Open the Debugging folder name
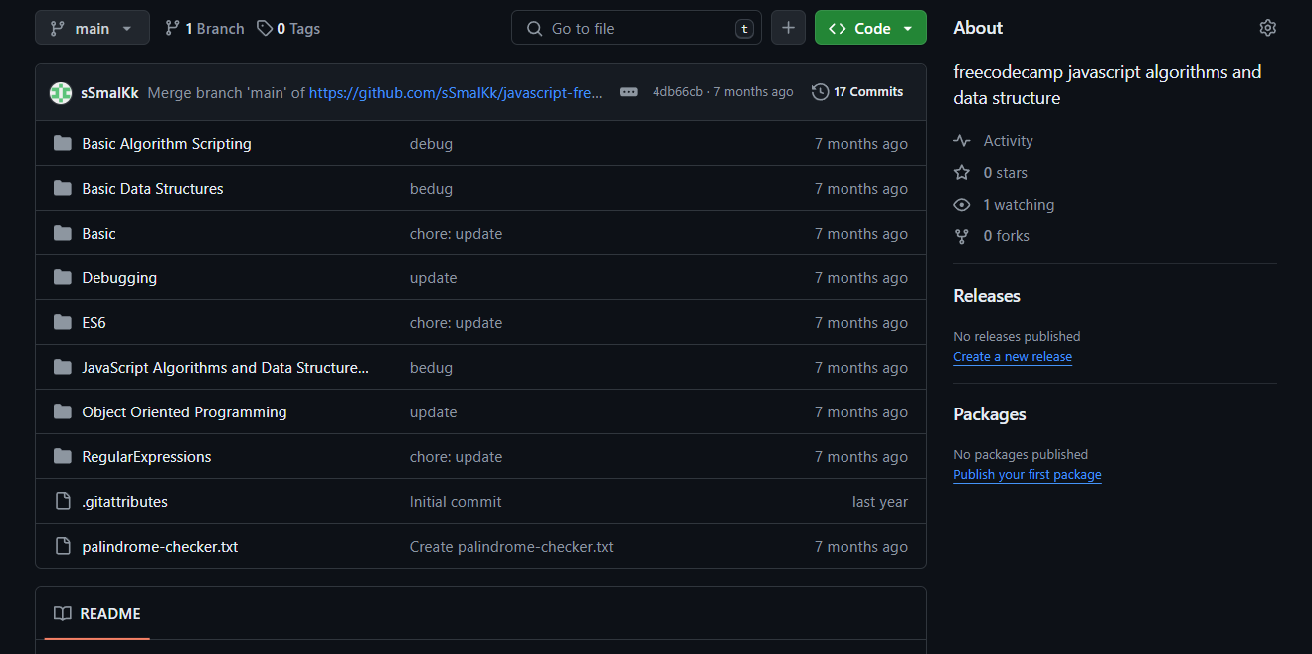Image resolution: width=1312 pixels, height=654 pixels. click(119, 278)
